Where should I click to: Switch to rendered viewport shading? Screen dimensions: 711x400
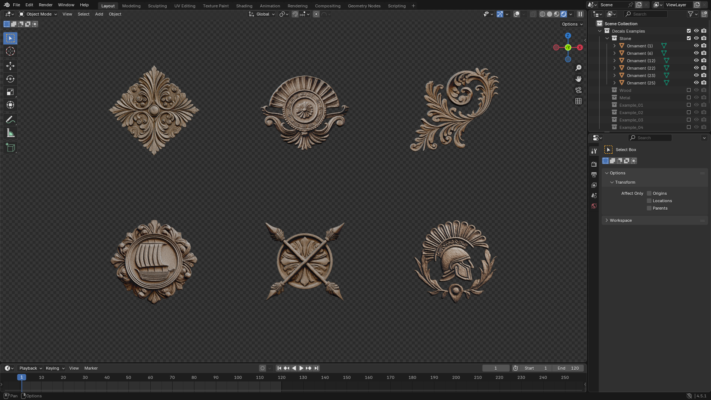point(564,14)
